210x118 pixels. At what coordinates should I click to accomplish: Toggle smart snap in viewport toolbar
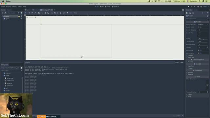pos(52,13)
